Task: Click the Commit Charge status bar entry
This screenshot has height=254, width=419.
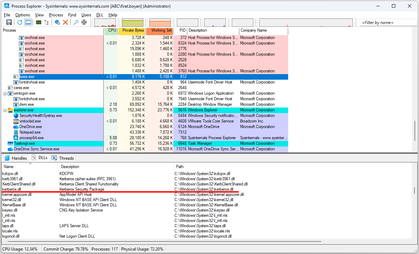Action: tap(66, 249)
